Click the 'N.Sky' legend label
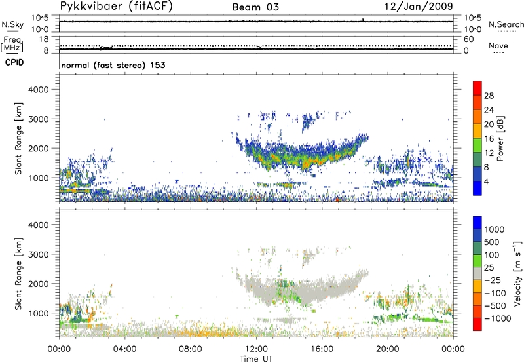The image size is (524, 363). [x=12, y=24]
